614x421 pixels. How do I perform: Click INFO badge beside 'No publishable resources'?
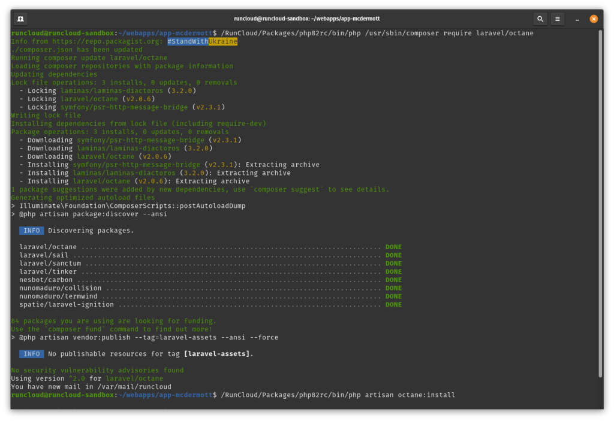pos(31,354)
